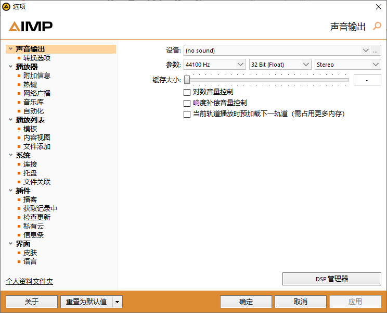
Task: Collapse the 界面 tree section
Action: pos(10,244)
